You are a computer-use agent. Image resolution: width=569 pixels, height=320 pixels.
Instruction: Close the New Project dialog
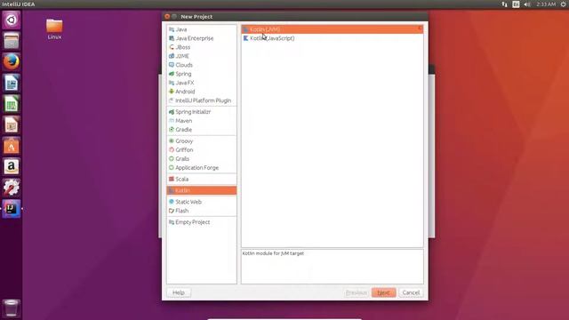[x=167, y=17]
